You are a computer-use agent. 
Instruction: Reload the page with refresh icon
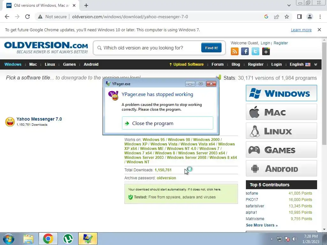coord(27,17)
